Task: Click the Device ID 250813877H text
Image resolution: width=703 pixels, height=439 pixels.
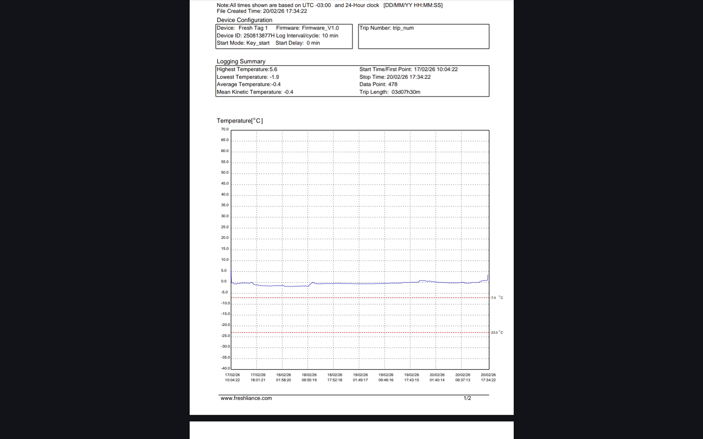Action: [x=245, y=35]
